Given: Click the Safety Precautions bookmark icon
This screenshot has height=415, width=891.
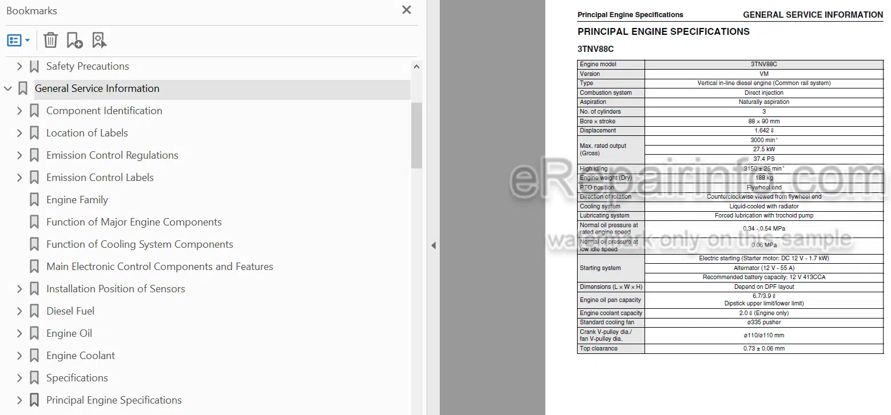Looking at the screenshot, I should click(34, 66).
